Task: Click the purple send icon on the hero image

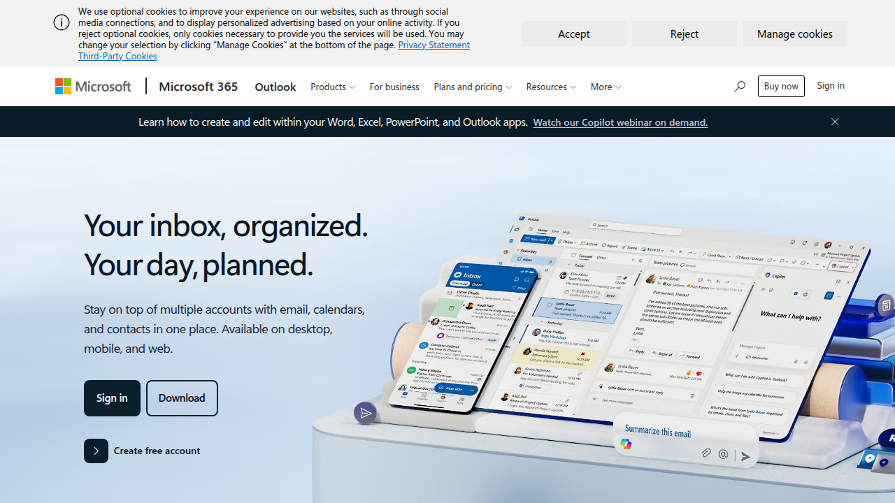Action: tap(365, 414)
